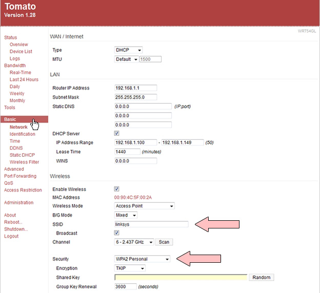The image size is (320, 293).
Task: Select the wireless Channel dropdown
Action: (134, 242)
